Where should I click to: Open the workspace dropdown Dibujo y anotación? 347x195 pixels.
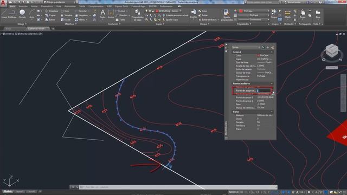coord(59,2)
